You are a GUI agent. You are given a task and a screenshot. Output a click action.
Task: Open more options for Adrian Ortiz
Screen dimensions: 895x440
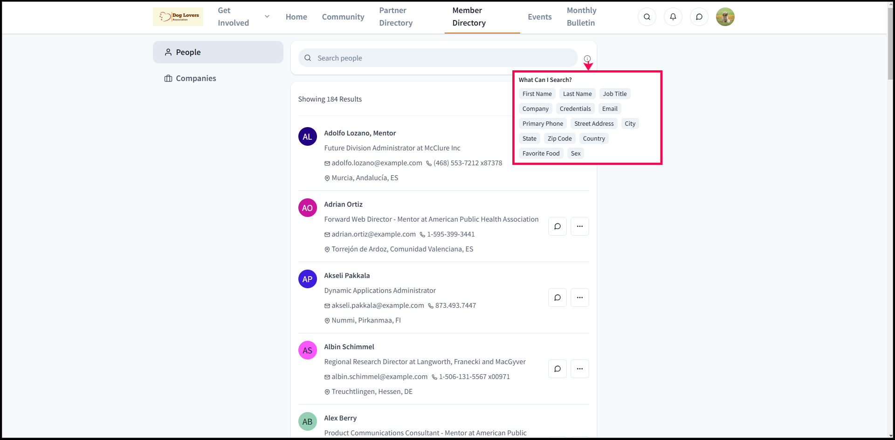pos(580,226)
